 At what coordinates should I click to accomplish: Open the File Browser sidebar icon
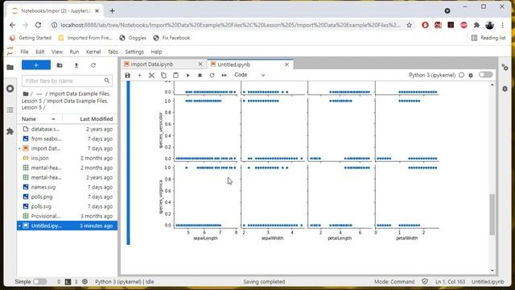tap(10, 67)
